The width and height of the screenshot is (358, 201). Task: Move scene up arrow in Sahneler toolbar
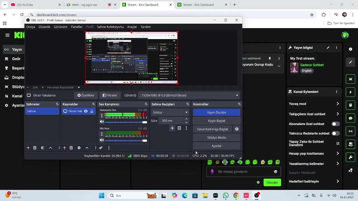51,148
